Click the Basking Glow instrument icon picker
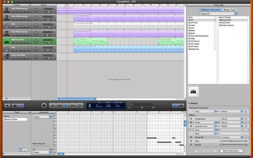 click(x=193, y=91)
